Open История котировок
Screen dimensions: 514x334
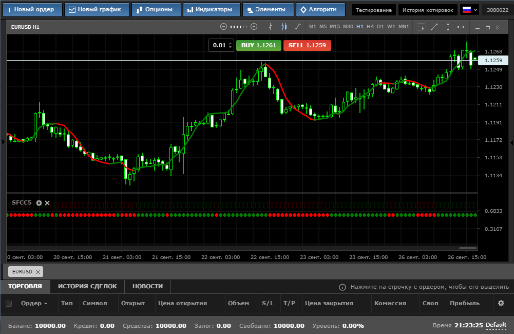tap(428, 10)
